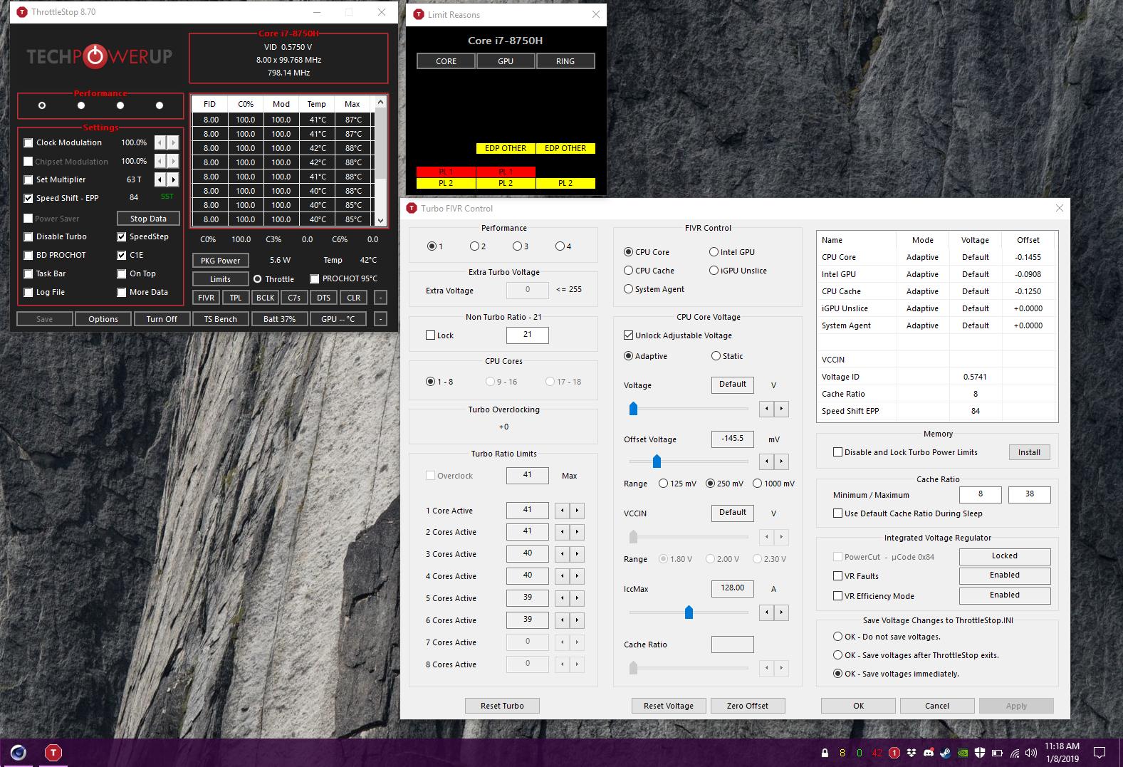Open the TPL window in ThrottleStop
Viewport: 1123px width, 767px height.
(236, 298)
